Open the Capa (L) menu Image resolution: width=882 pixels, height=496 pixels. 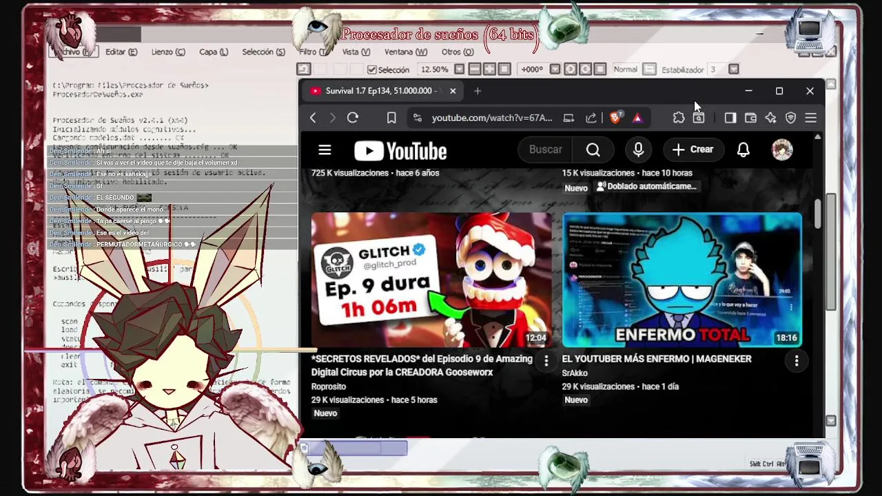214,52
